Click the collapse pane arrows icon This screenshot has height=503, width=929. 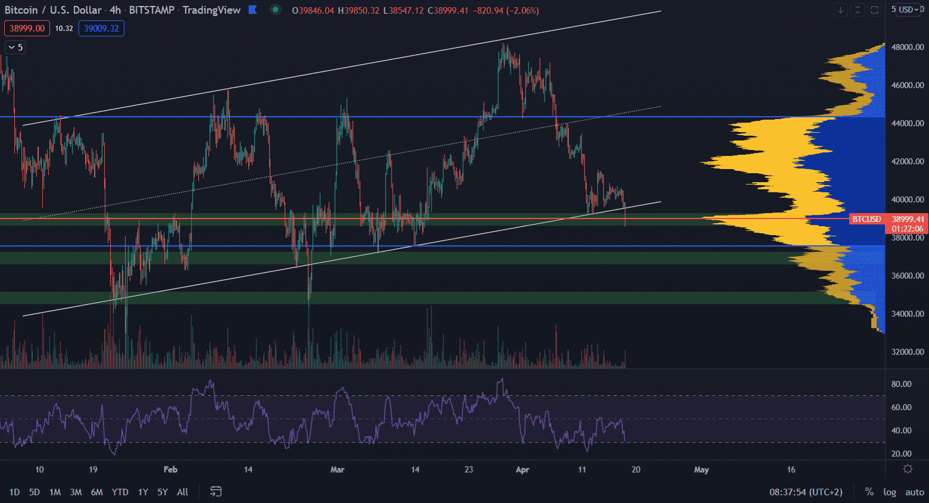click(x=857, y=10)
